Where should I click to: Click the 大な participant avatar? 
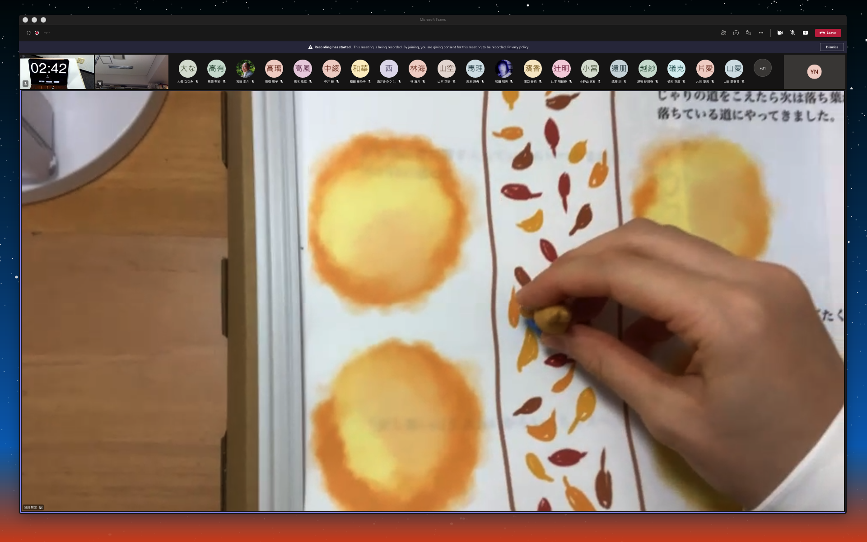click(187, 69)
